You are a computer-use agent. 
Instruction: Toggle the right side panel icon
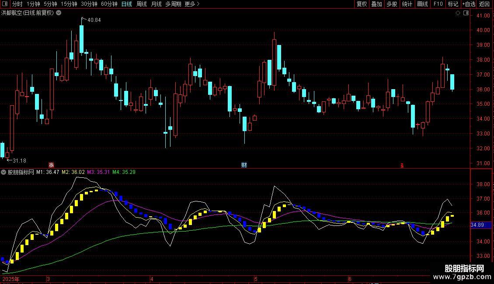point(466,13)
